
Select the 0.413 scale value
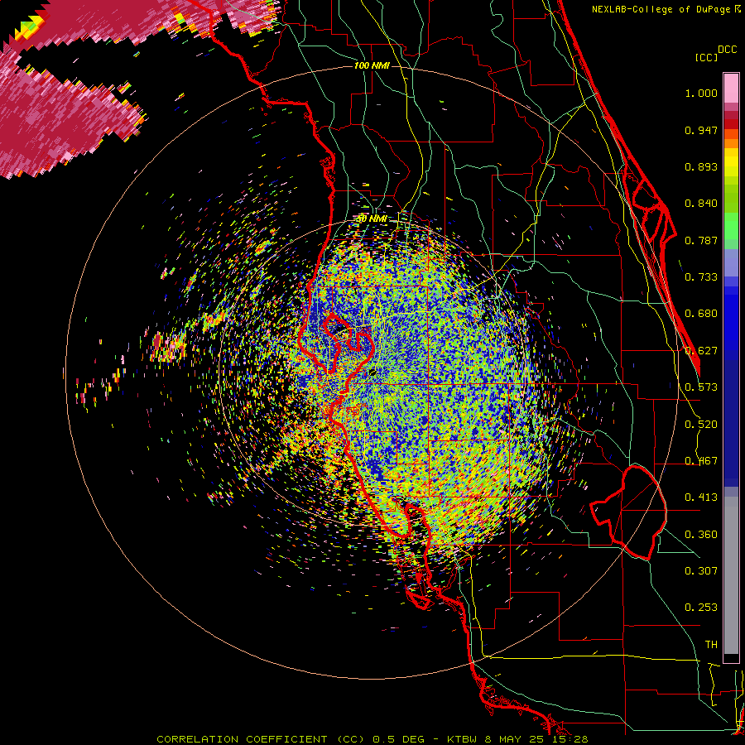tap(701, 497)
